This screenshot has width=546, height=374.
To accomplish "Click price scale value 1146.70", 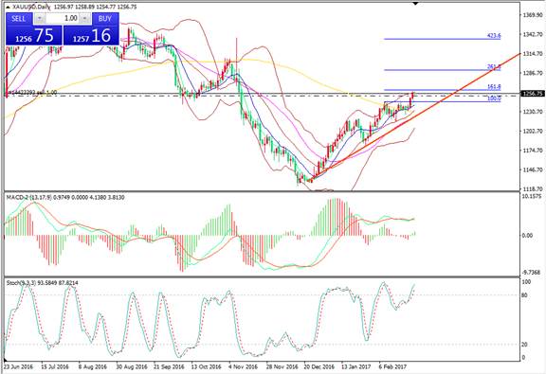I will point(533,169).
